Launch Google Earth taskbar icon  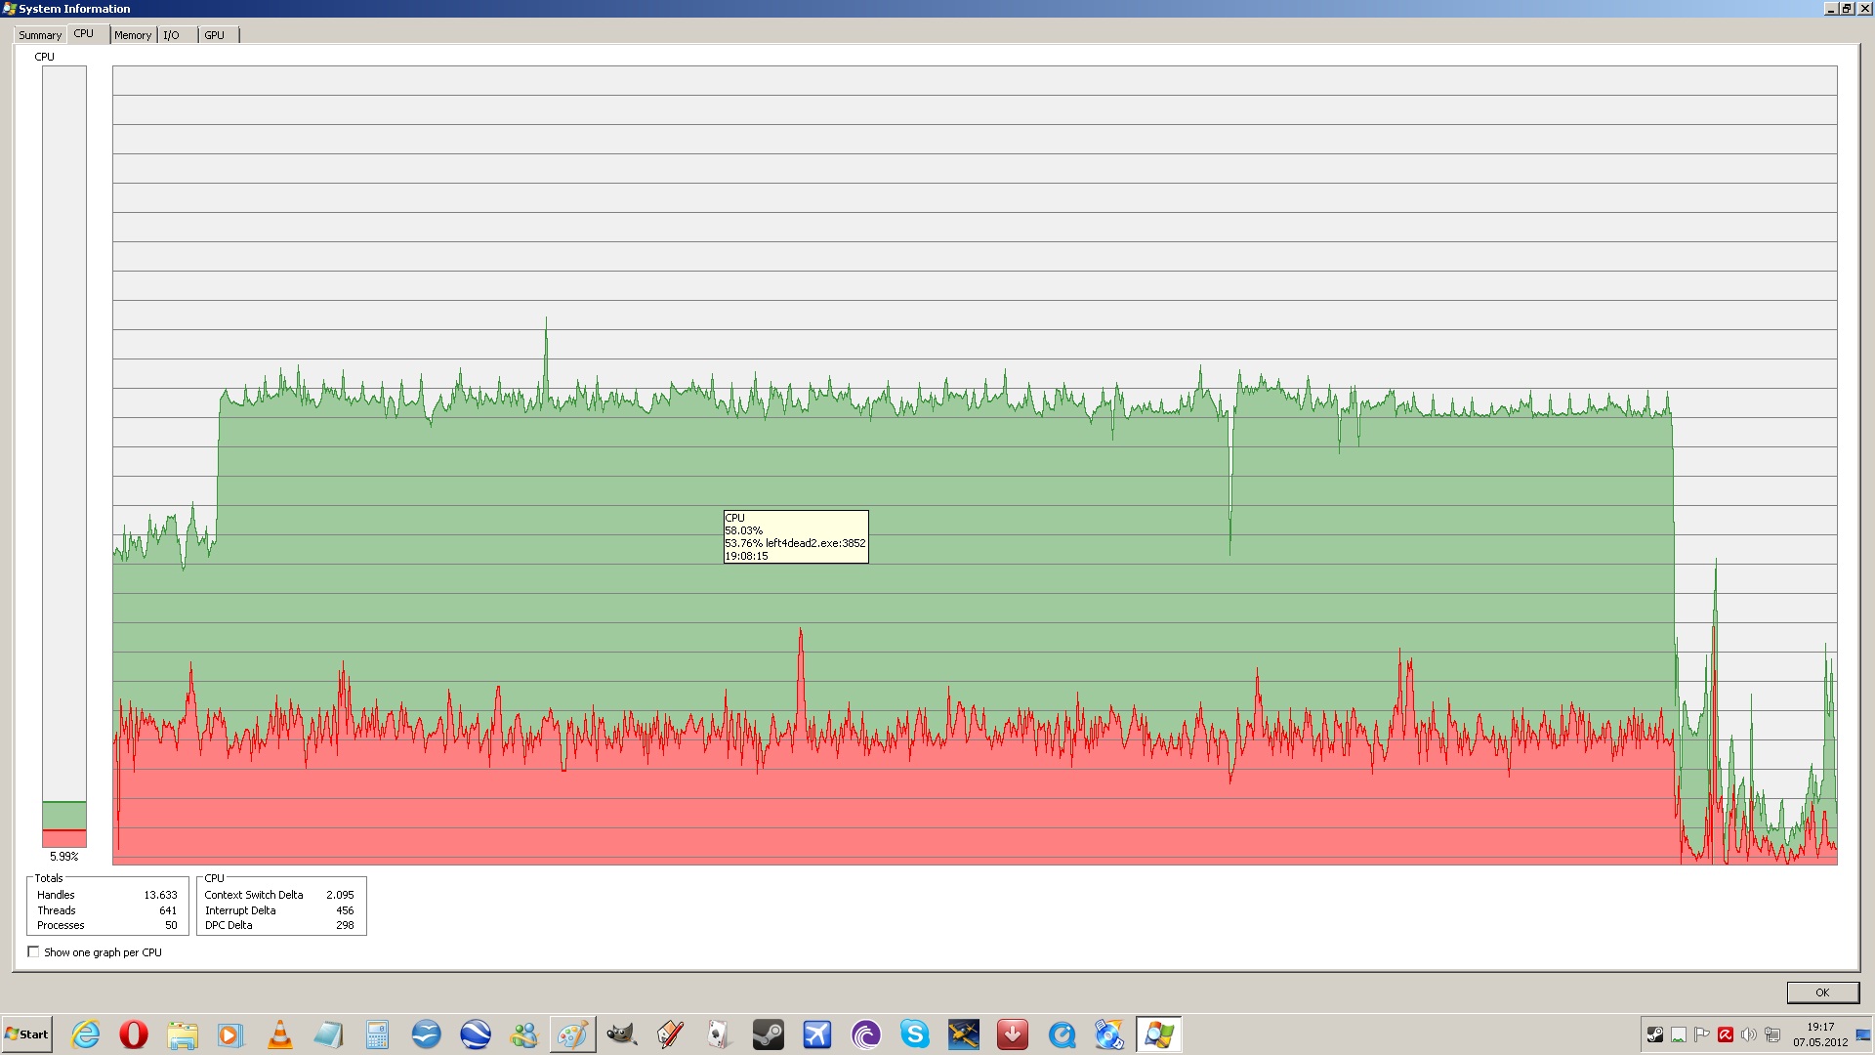click(476, 1034)
